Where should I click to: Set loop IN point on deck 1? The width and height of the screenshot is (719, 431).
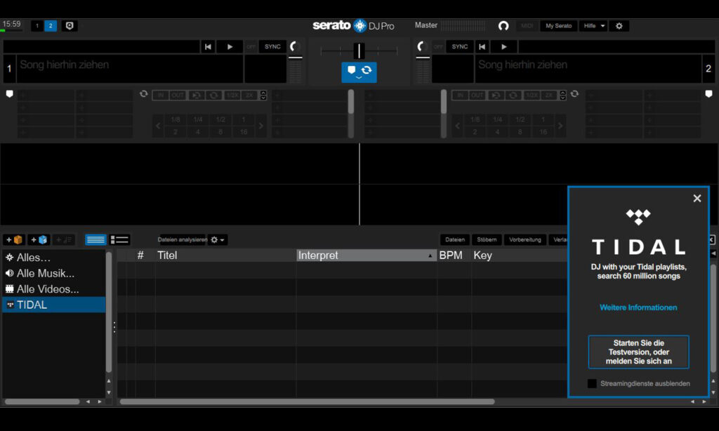[x=160, y=95]
